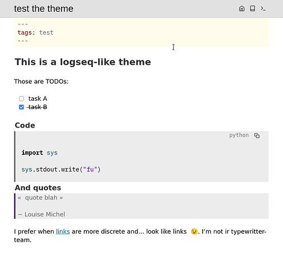The width and height of the screenshot is (283, 279).
Task: Click the "python" language label
Action: 239,135
